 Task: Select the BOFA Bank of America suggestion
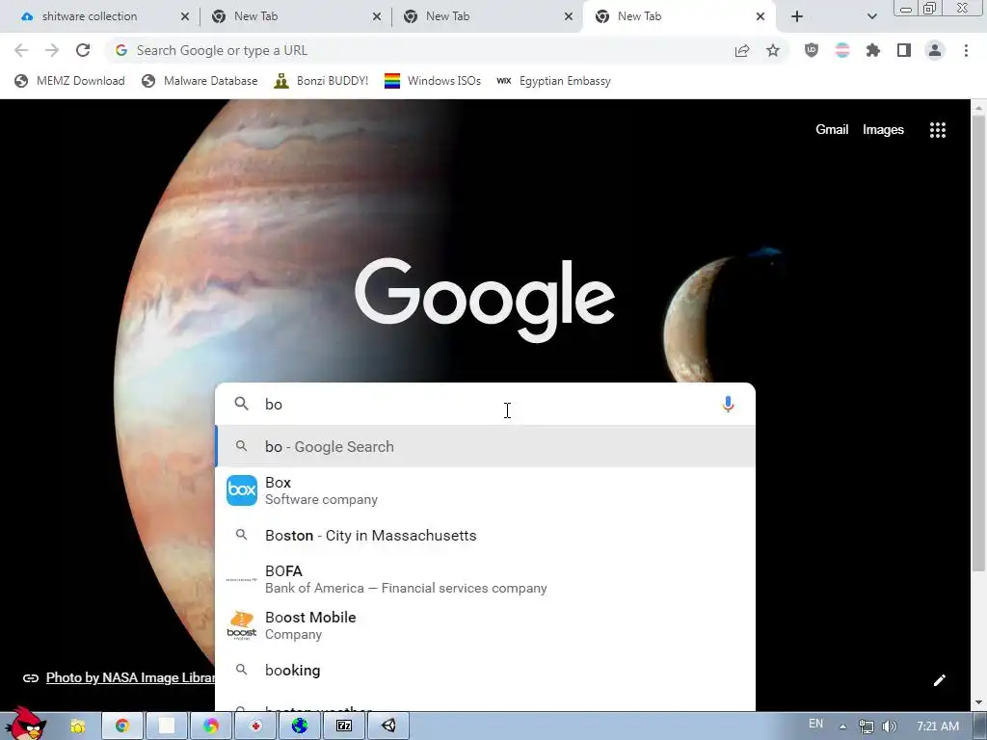[485, 579]
